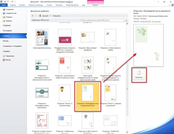This screenshot has width=174, height=134.
Task: Select Печать in the backstage menu
Action: tap(6, 41)
